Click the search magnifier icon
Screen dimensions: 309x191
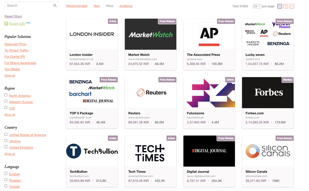tap(55, 6)
